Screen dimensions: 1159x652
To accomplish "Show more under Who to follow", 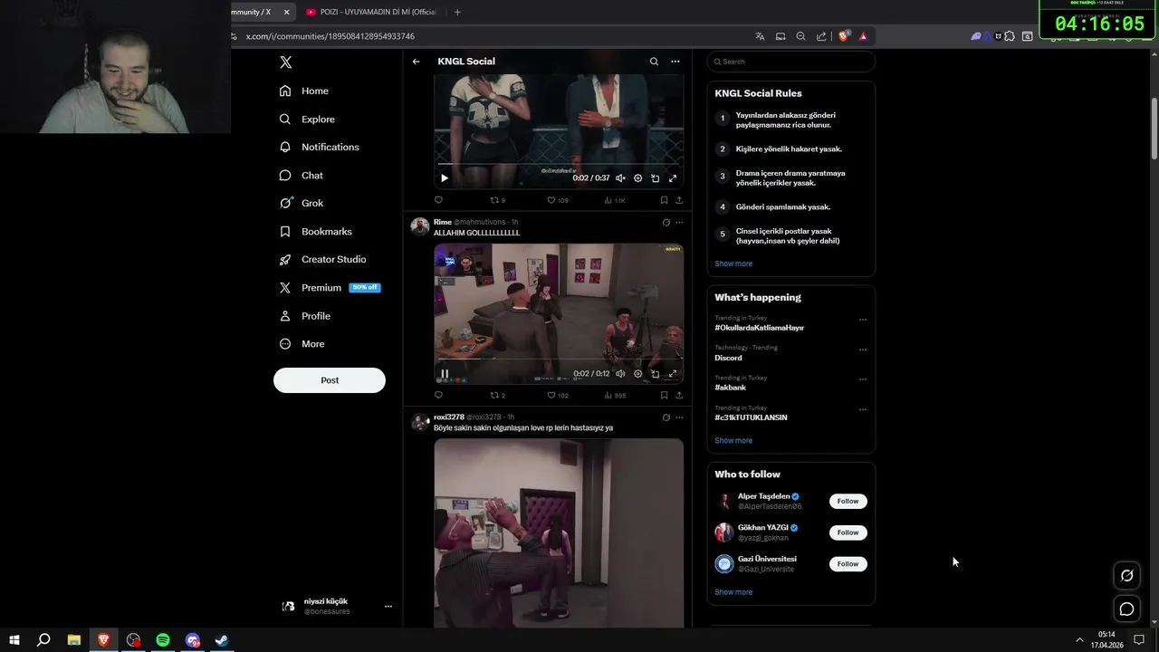I will pyautogui.click(x=733, y=592).
